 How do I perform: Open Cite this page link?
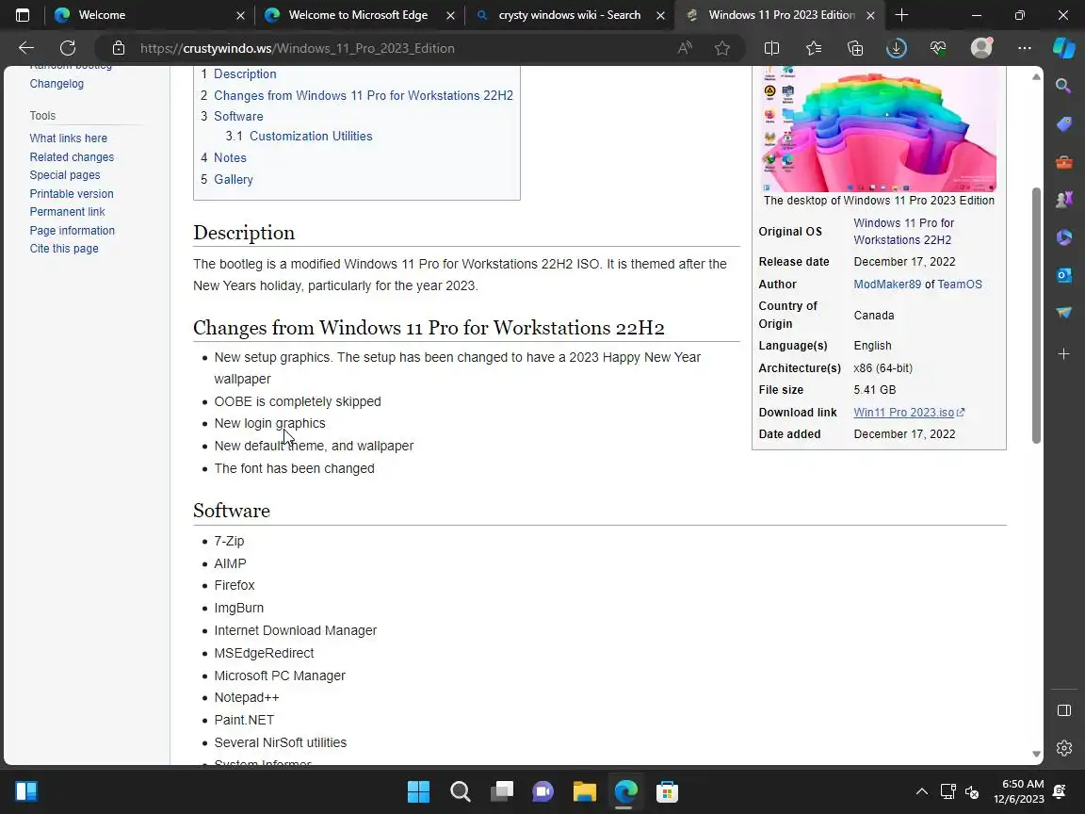tap(64, 249)
